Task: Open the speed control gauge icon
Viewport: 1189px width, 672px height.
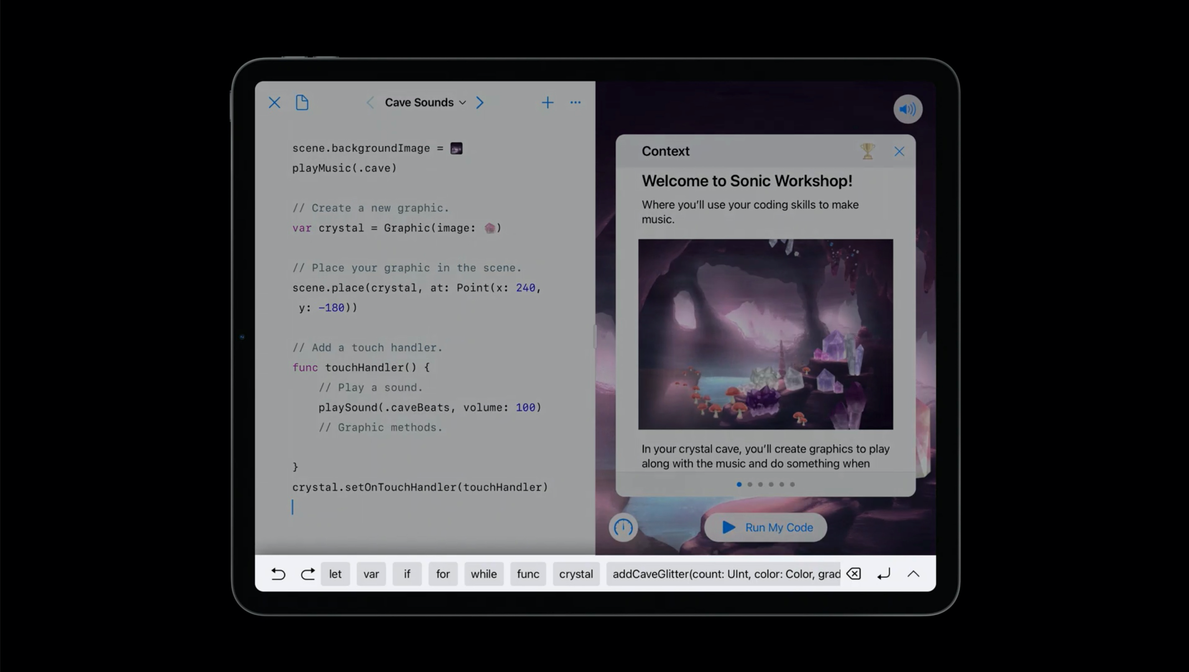Action: coord(623,527)
